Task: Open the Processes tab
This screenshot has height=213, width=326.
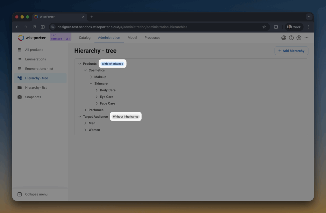Action: click(x=152, y=38)
